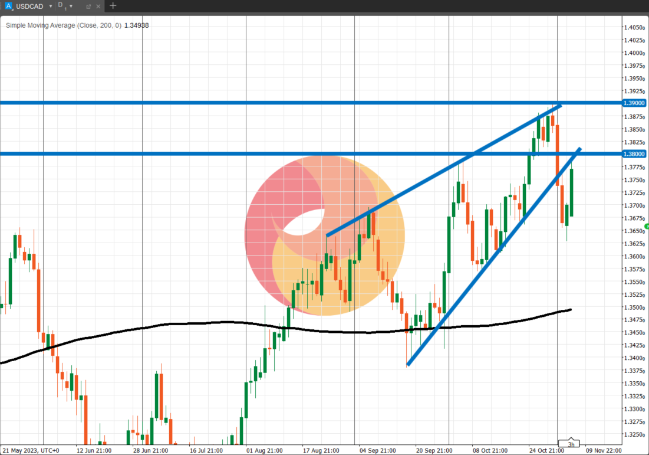Click the '09 Nov 22:00' time label

point(604,450)
